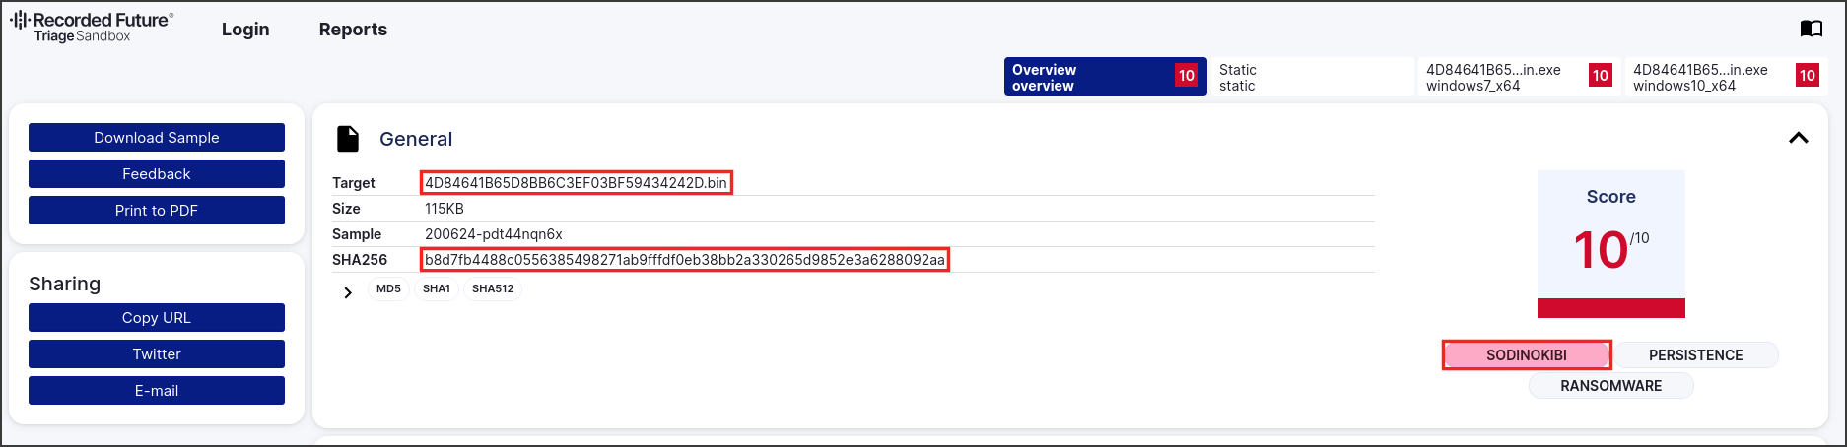Show the SHA1 hash chip

tap(437, 289)
